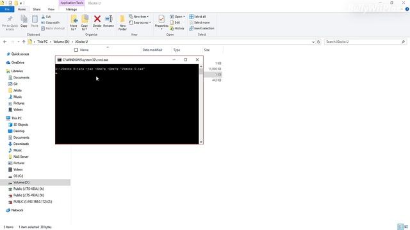The height and width of the screenshot is (230, 410).
Task: Collapse the ribbon with the chevron
Action: [402, 9]
